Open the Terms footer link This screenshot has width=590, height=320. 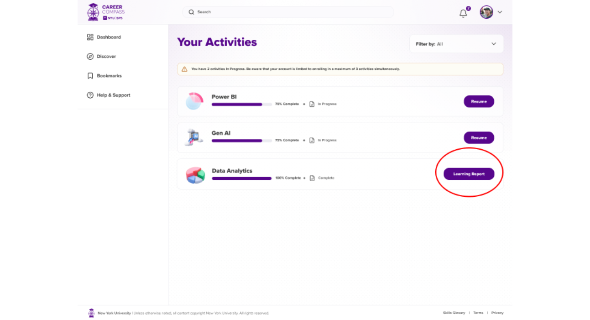(478, 313)
